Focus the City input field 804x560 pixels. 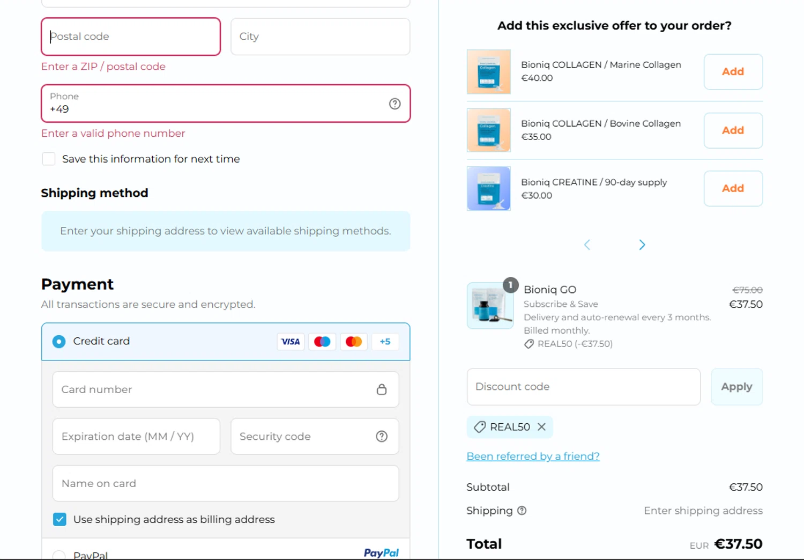coord(321,36)
